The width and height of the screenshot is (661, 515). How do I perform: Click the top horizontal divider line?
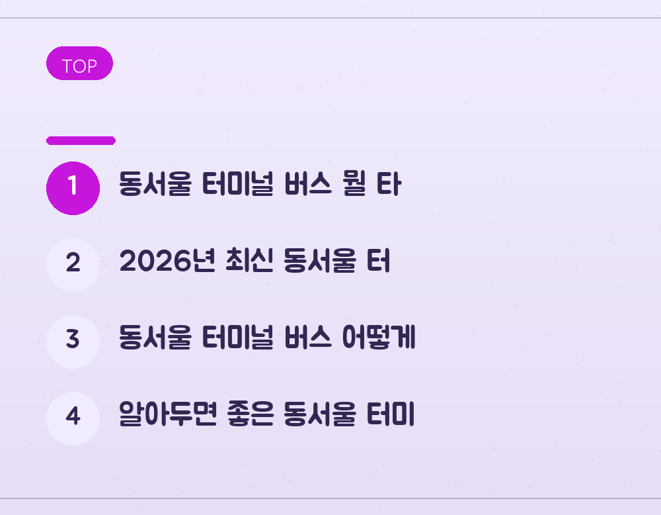tap(330, 18)
